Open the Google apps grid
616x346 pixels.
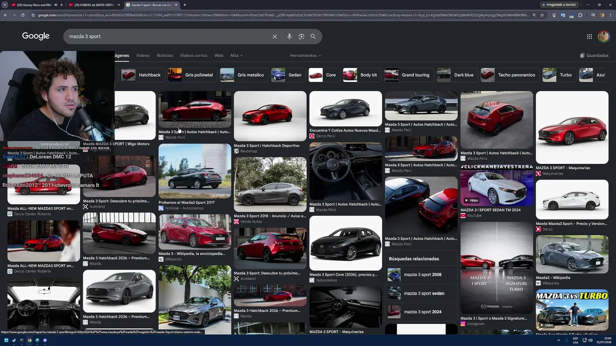pos(590,37)
